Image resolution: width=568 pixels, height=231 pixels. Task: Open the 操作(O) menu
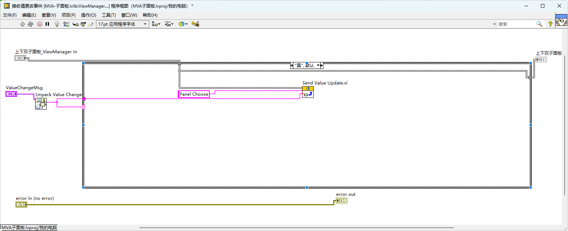(x=88, y=15)
